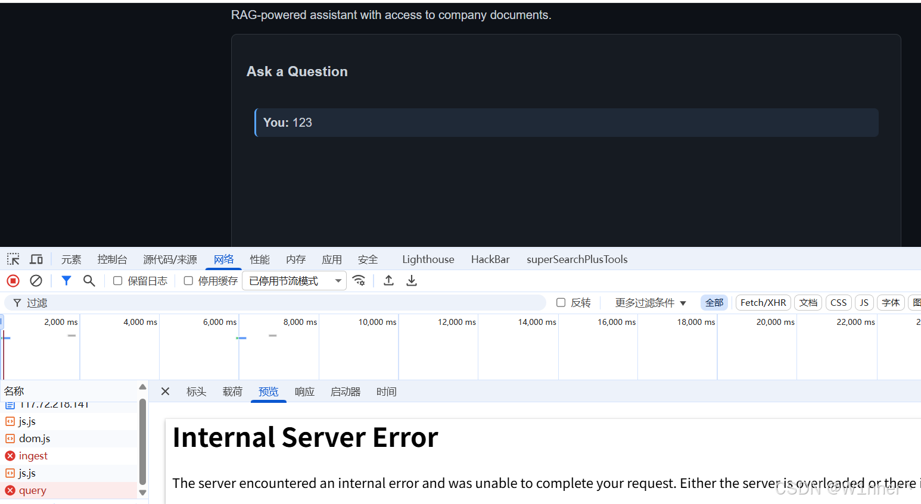Activate the inspect element picker icon

click(x=13, y=259)
